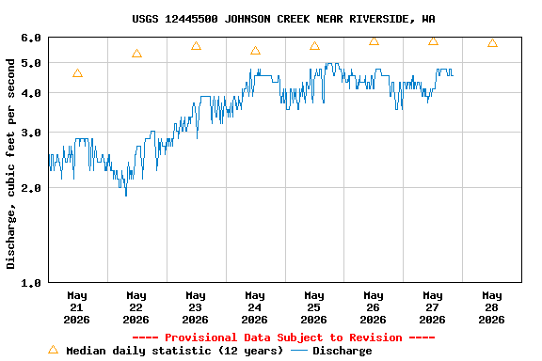Click the 'May 21 2026' x-axis date label
The image size is (542, 361).
[x=77, y=307]
